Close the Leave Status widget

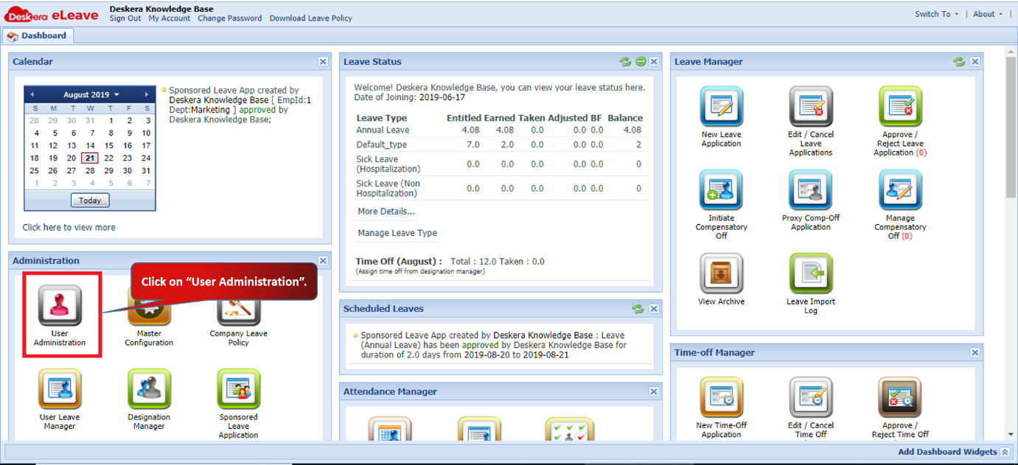654,62
